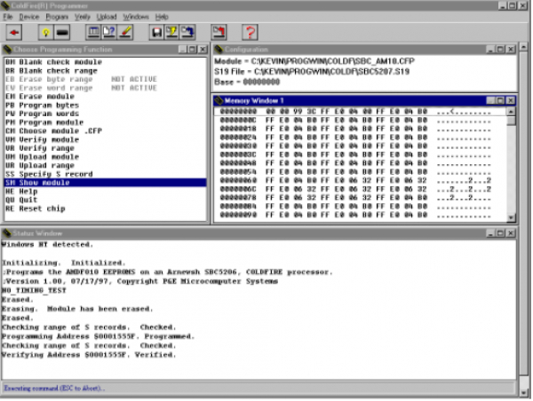The image size is (533, 401).
Task: Click the pencil eraser toolbar icon
Action: click(125, 33)
